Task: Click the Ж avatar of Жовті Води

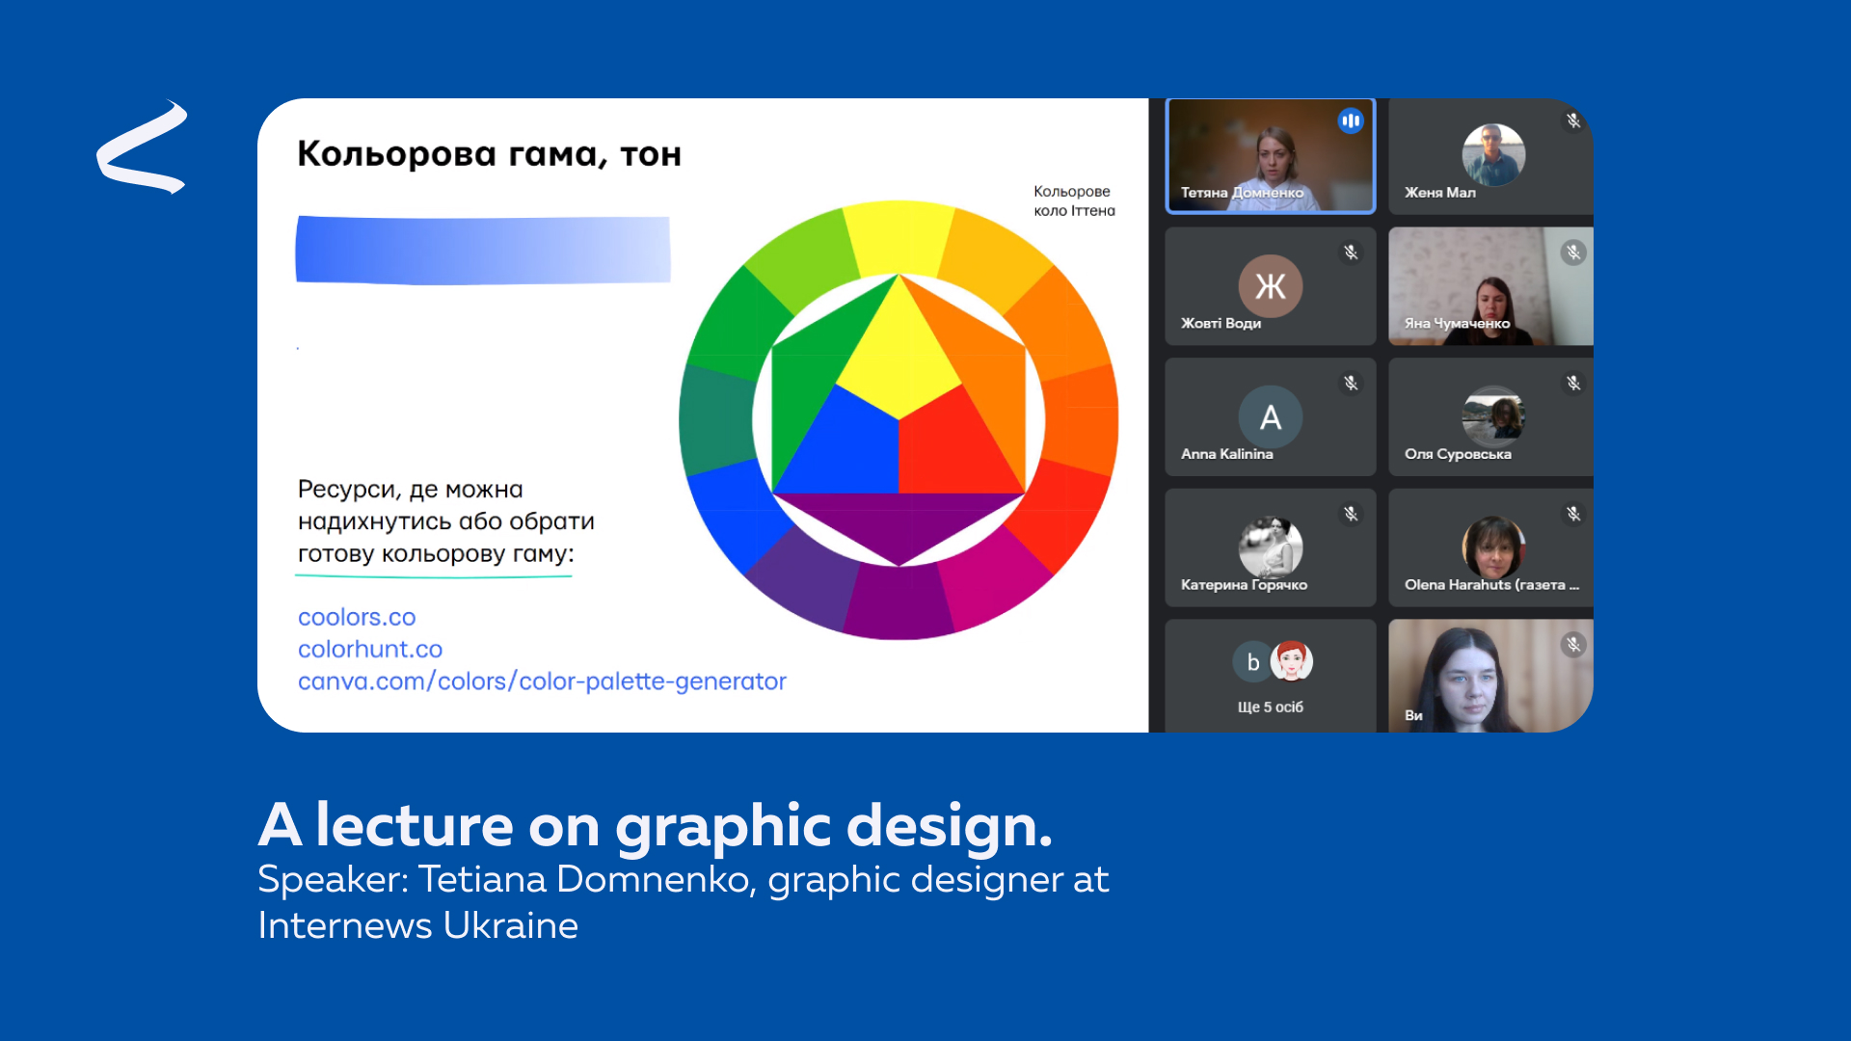Action: tap(1270, 285)
